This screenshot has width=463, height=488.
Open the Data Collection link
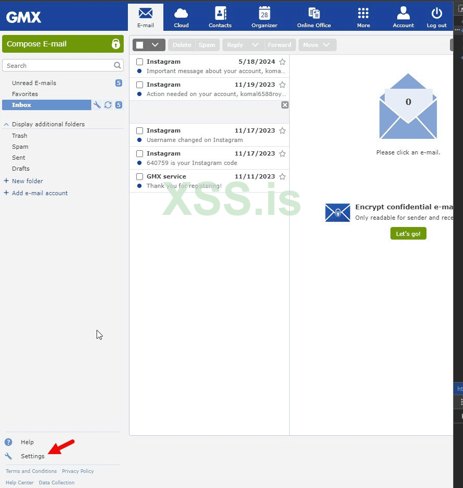[x=56, y=483]
